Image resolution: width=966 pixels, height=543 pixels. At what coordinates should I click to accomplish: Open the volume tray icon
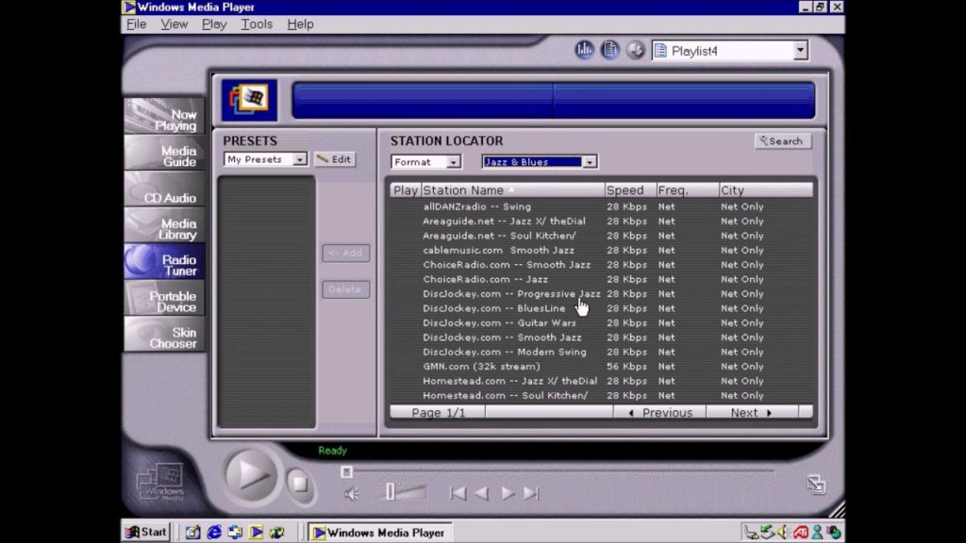tap(783, 533)
